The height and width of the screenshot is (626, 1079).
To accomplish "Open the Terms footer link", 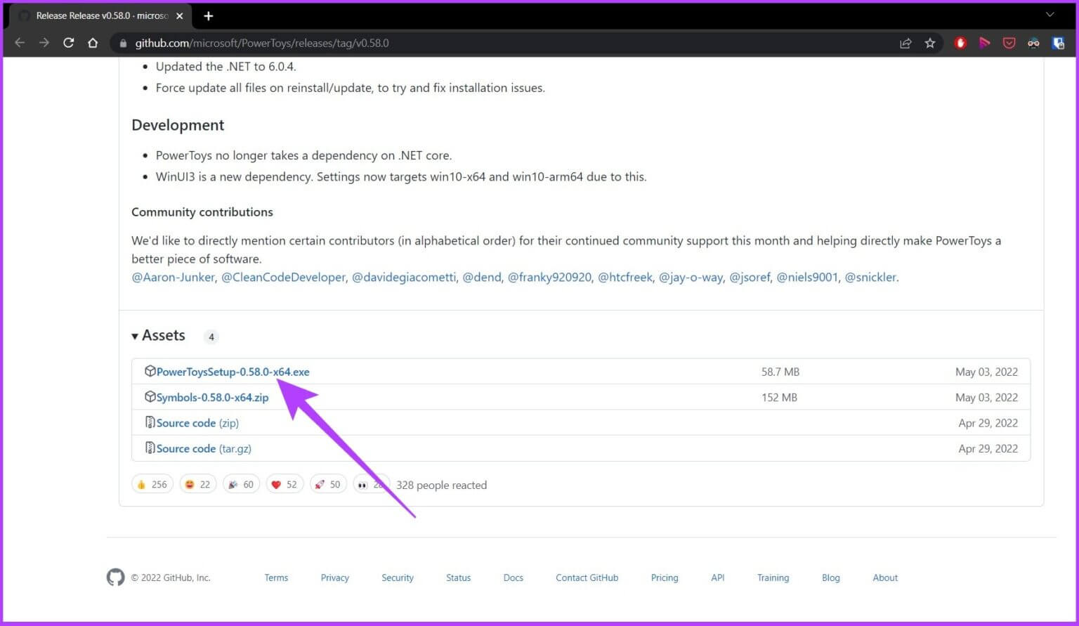I will [x=276, y=578].
